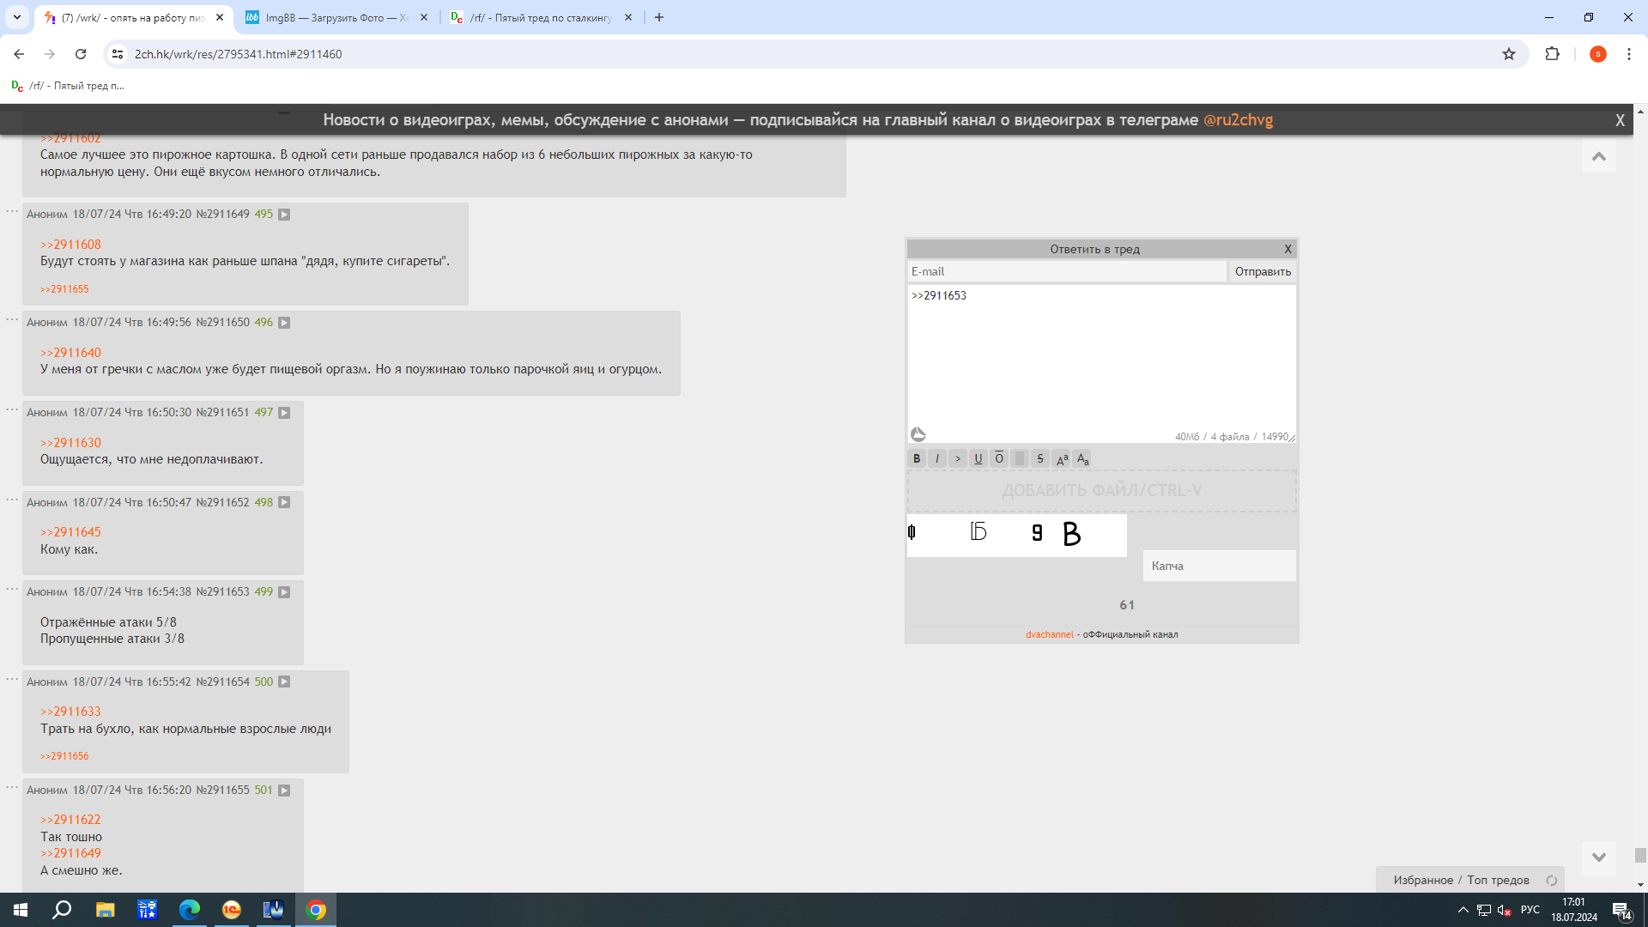Open the Chrome profile avatar
Viewport: 1648px width, 927px height.
pyautogui.click(x=1598, y=54)
